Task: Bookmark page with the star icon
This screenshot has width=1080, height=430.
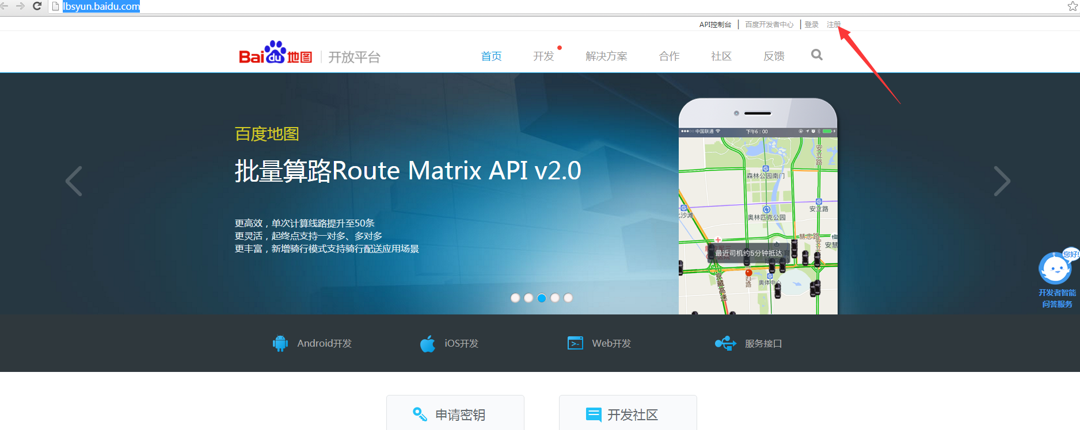Action: click(1073, 6)
